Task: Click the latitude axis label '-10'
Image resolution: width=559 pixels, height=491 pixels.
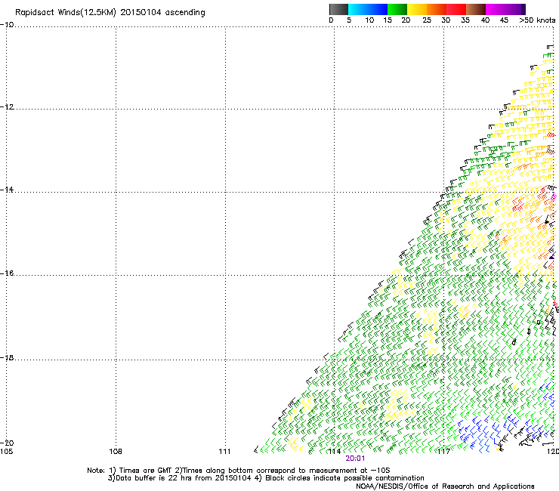Action: 7,25
